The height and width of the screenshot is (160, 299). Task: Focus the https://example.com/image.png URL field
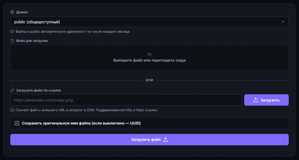[126, 100]
